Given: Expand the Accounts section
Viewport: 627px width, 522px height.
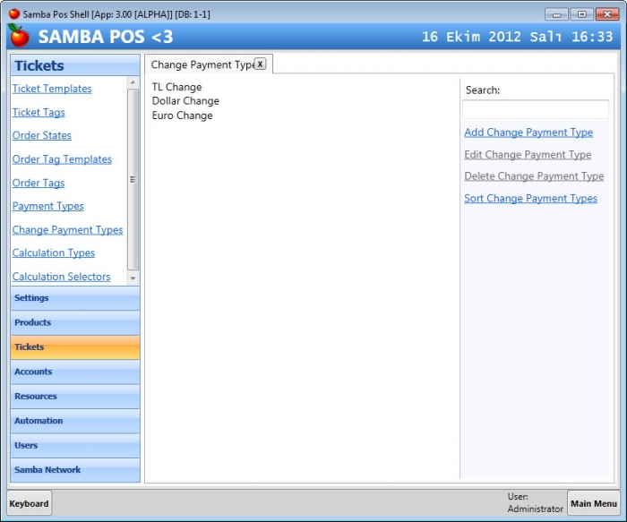Looking at the screenshot, I should [75, 372].
